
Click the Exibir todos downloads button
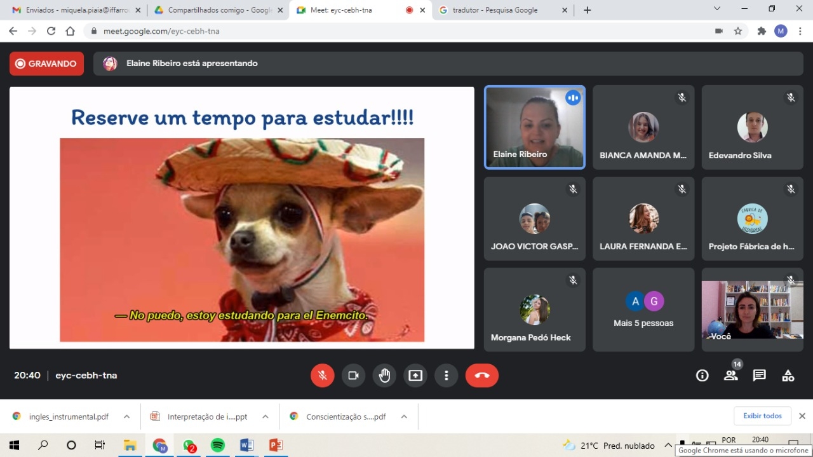[762, 416]
